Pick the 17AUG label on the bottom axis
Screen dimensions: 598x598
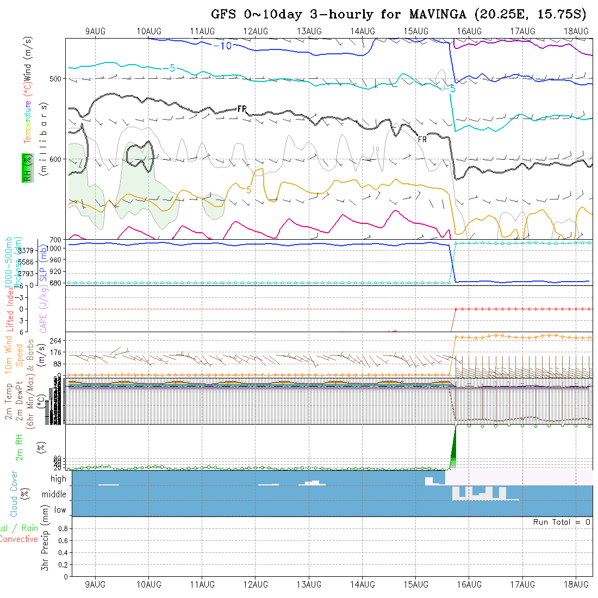pos(522,584)
